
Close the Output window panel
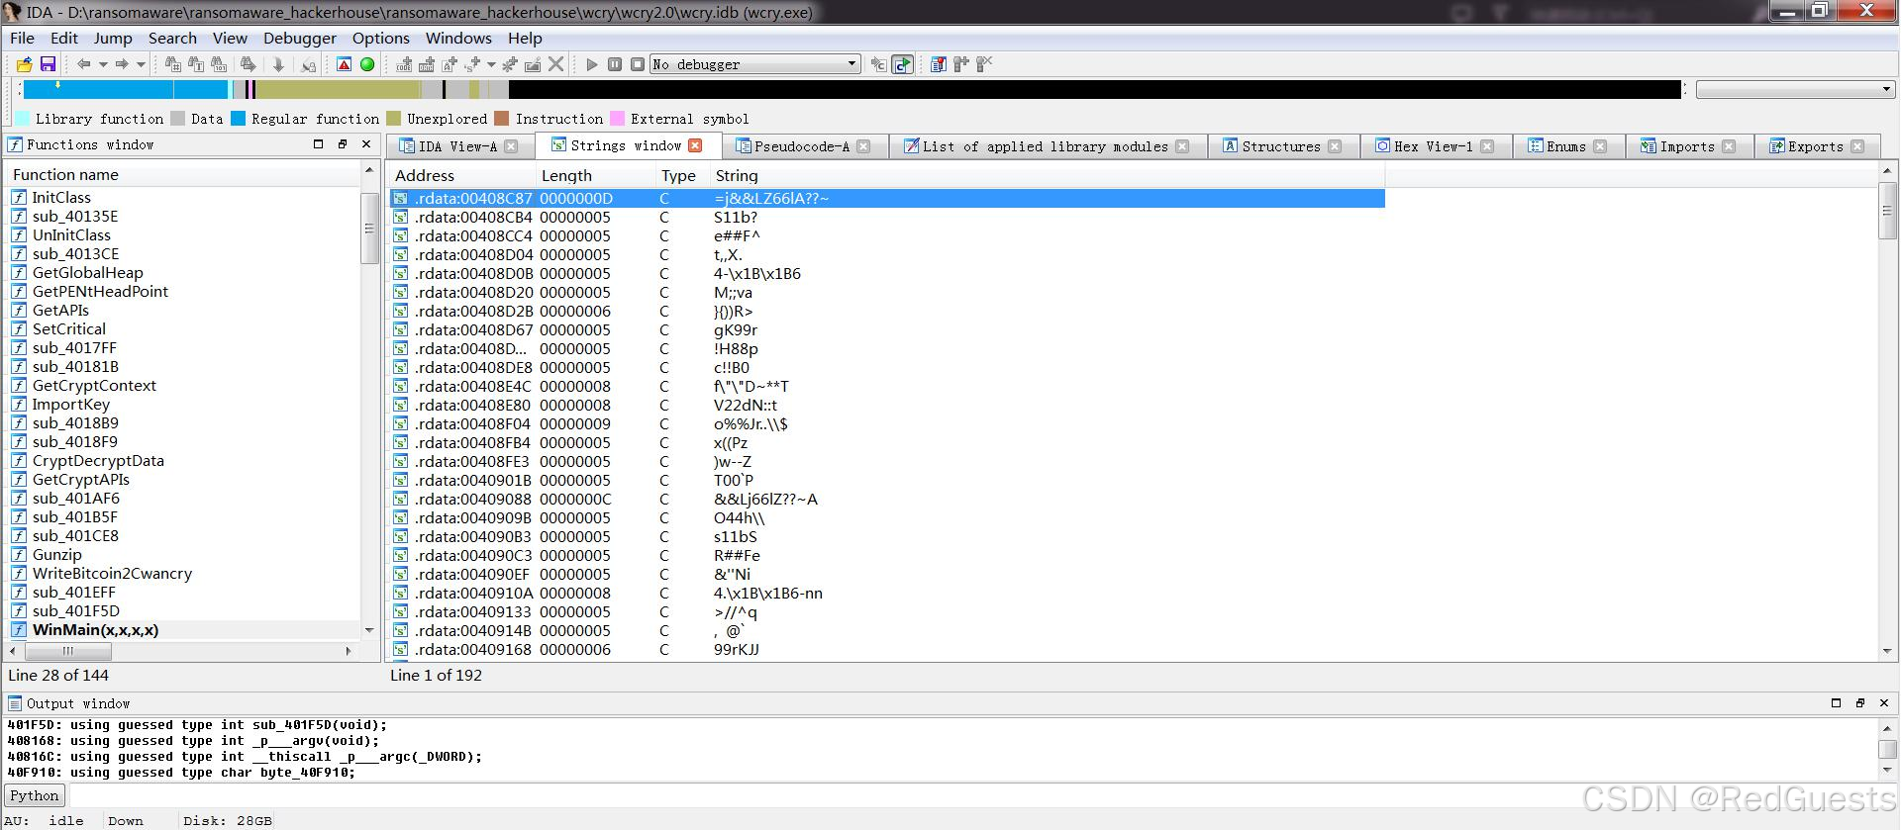point(1884,703)
